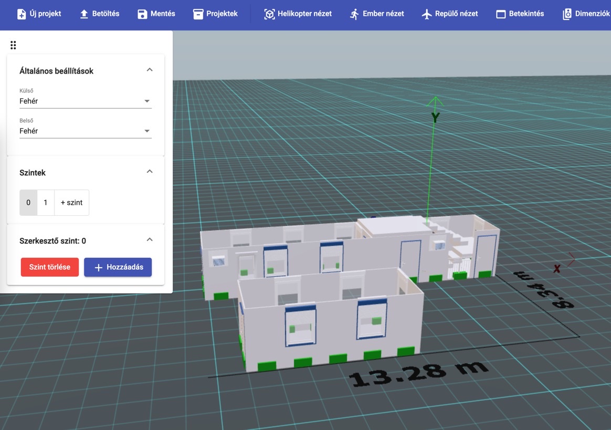Activate Betekintés view label
The image size is (611, 430).
[526, 14]
